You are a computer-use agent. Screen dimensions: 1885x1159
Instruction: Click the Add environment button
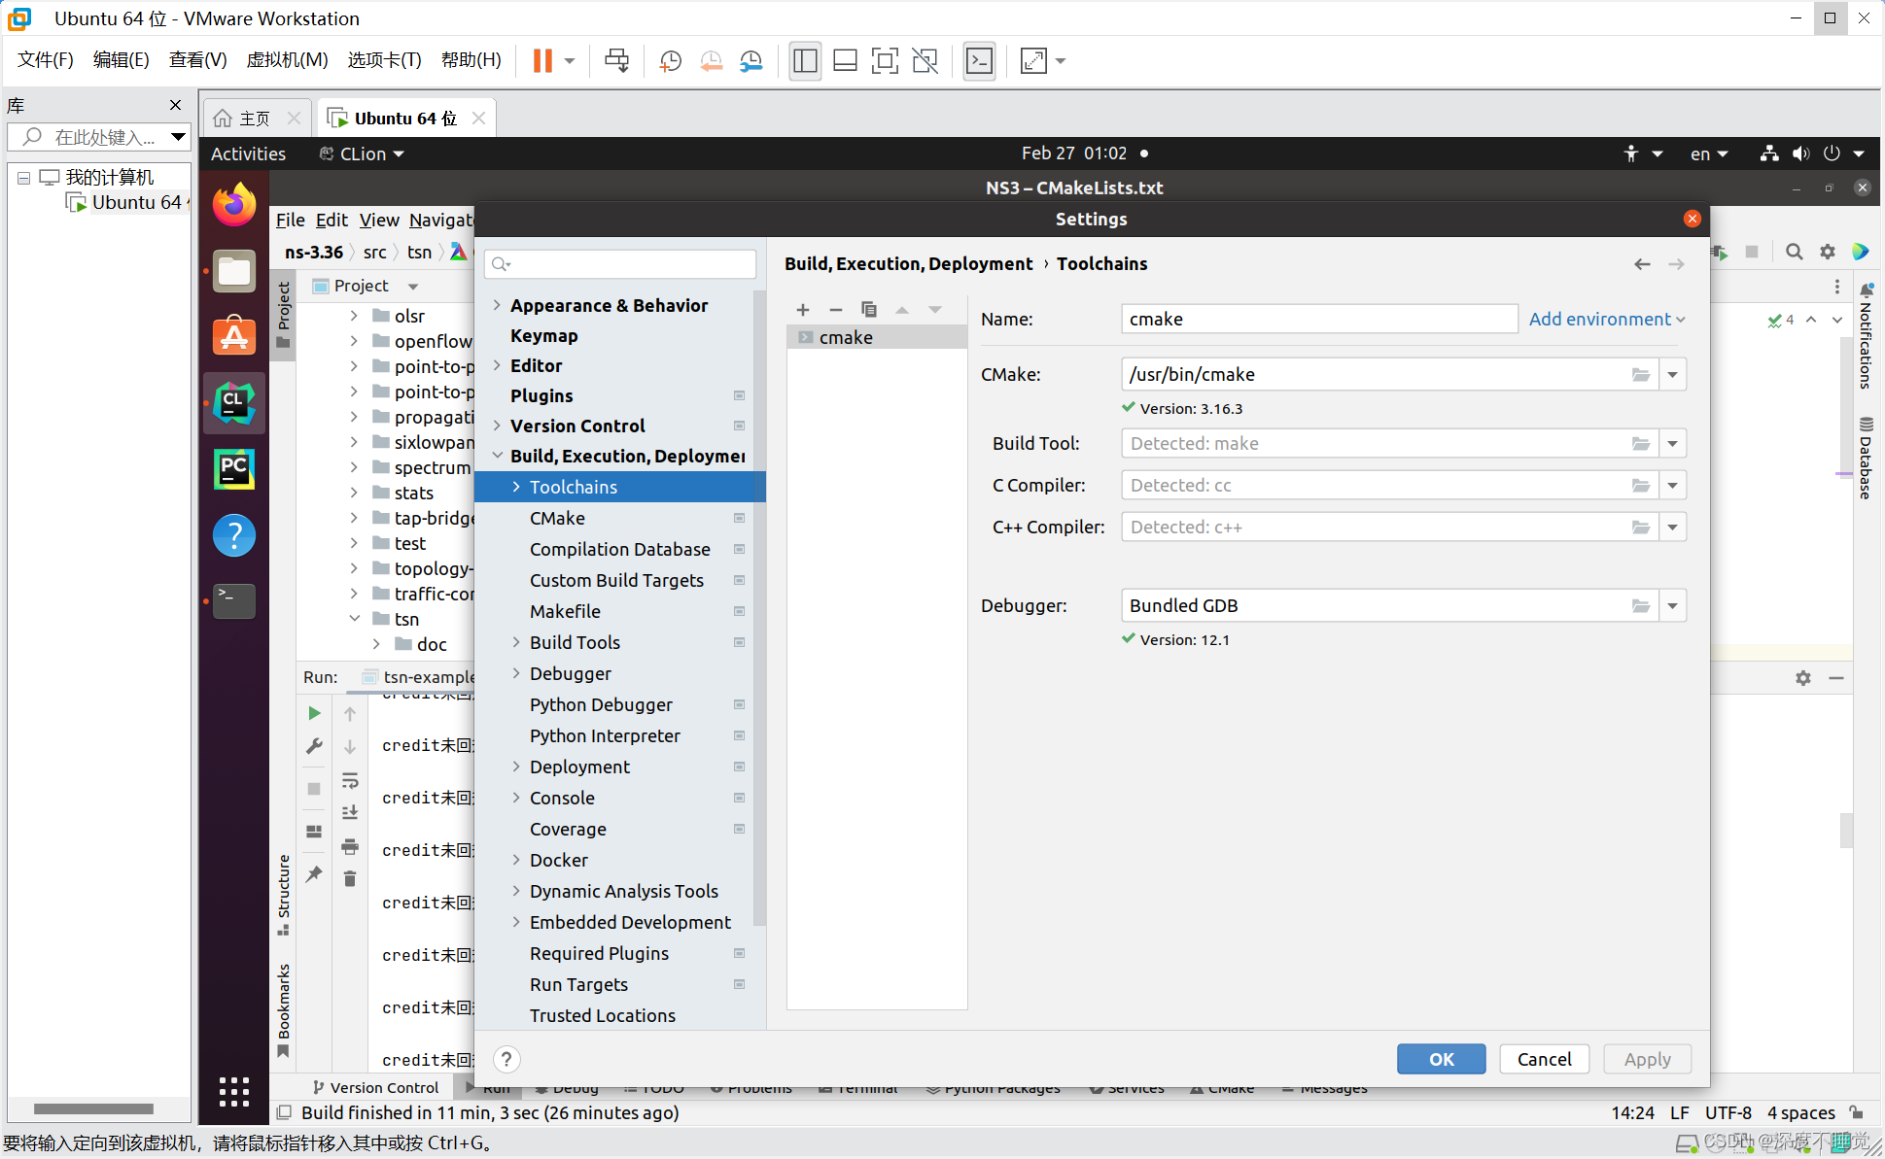click(x=1604, y=319)
